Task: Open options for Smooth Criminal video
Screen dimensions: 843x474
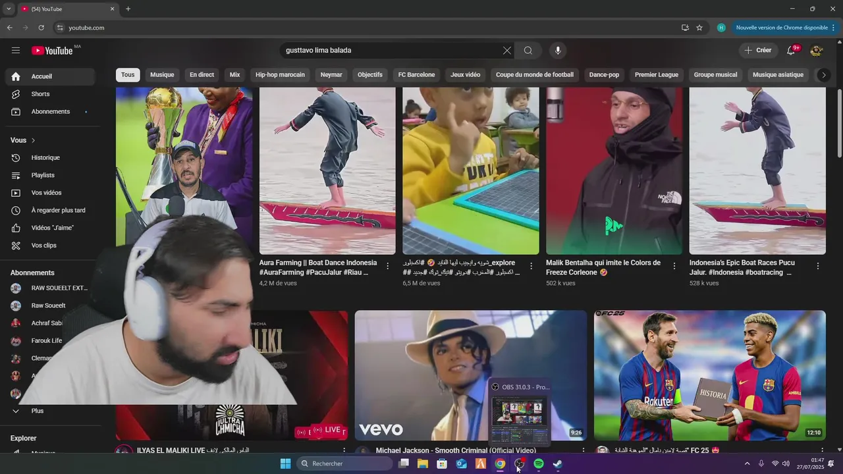Action: tap(583, 451)
